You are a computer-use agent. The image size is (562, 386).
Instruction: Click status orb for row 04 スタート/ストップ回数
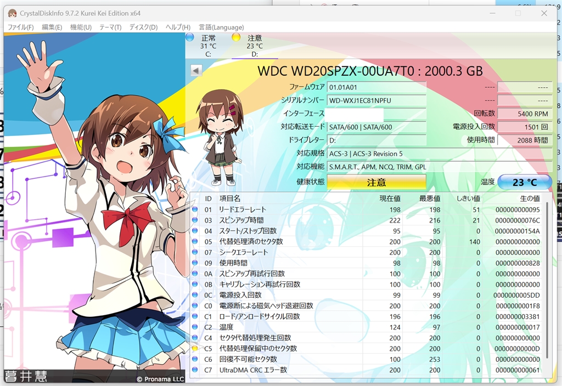tap(195, 231)
